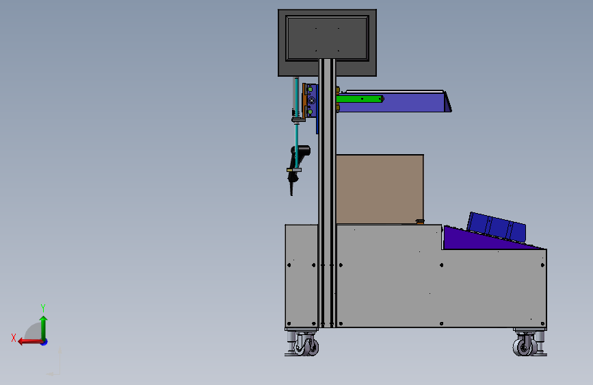Viewport: 593px width, 385px height.
Task: Select the caster wheel under the wedge side
Action: click(x=525, y=346)
